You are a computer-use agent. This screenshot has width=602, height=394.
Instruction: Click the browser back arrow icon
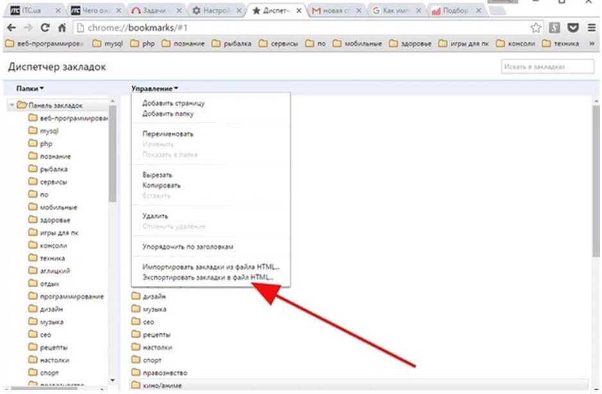click(x=11, y=28)
